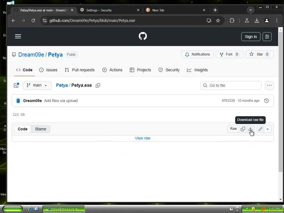The height and width of the screenshot is (213, 284).
Task: Select the Code view toggle
Action: [x=22, y=129]
